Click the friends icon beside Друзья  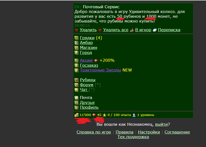[76, 103]
